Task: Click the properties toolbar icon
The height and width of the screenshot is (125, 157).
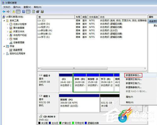Action: point(38,12)
